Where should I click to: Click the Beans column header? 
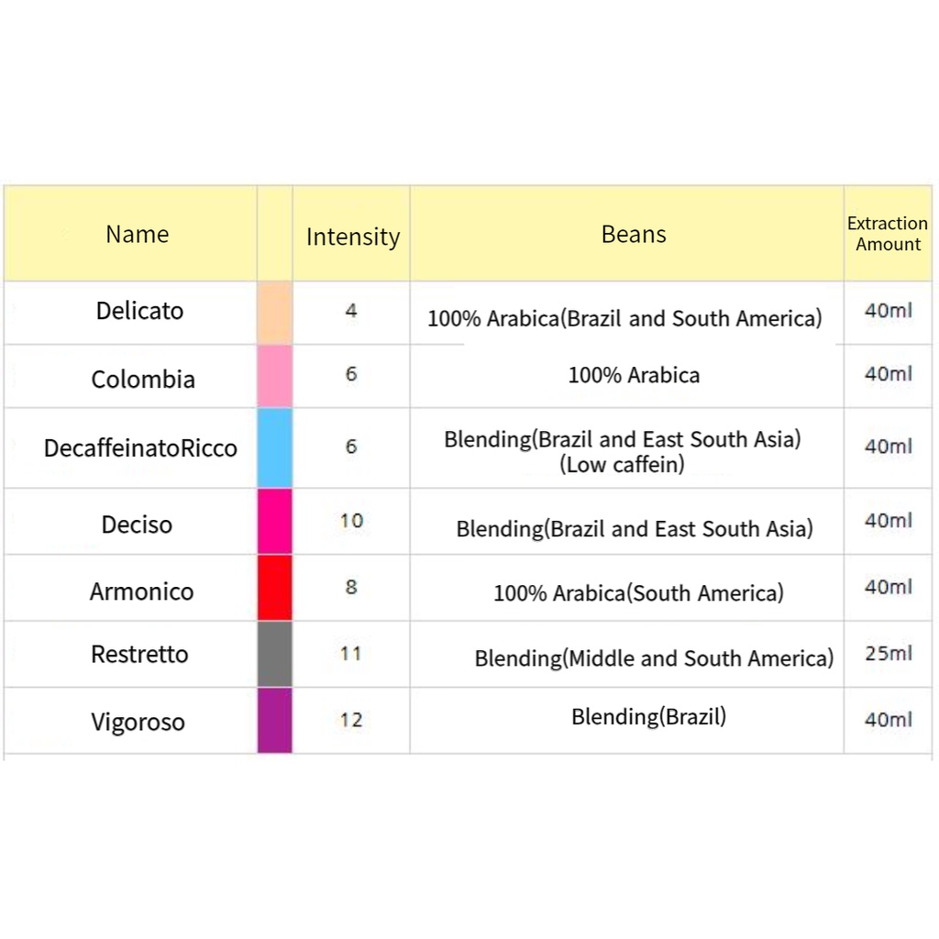click(634, 235)
